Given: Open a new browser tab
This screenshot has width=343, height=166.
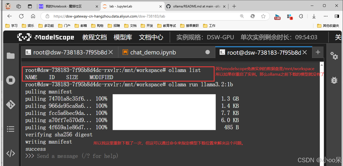Looking at the screenshot, I should pyautogui.click(x=234, y=6).
